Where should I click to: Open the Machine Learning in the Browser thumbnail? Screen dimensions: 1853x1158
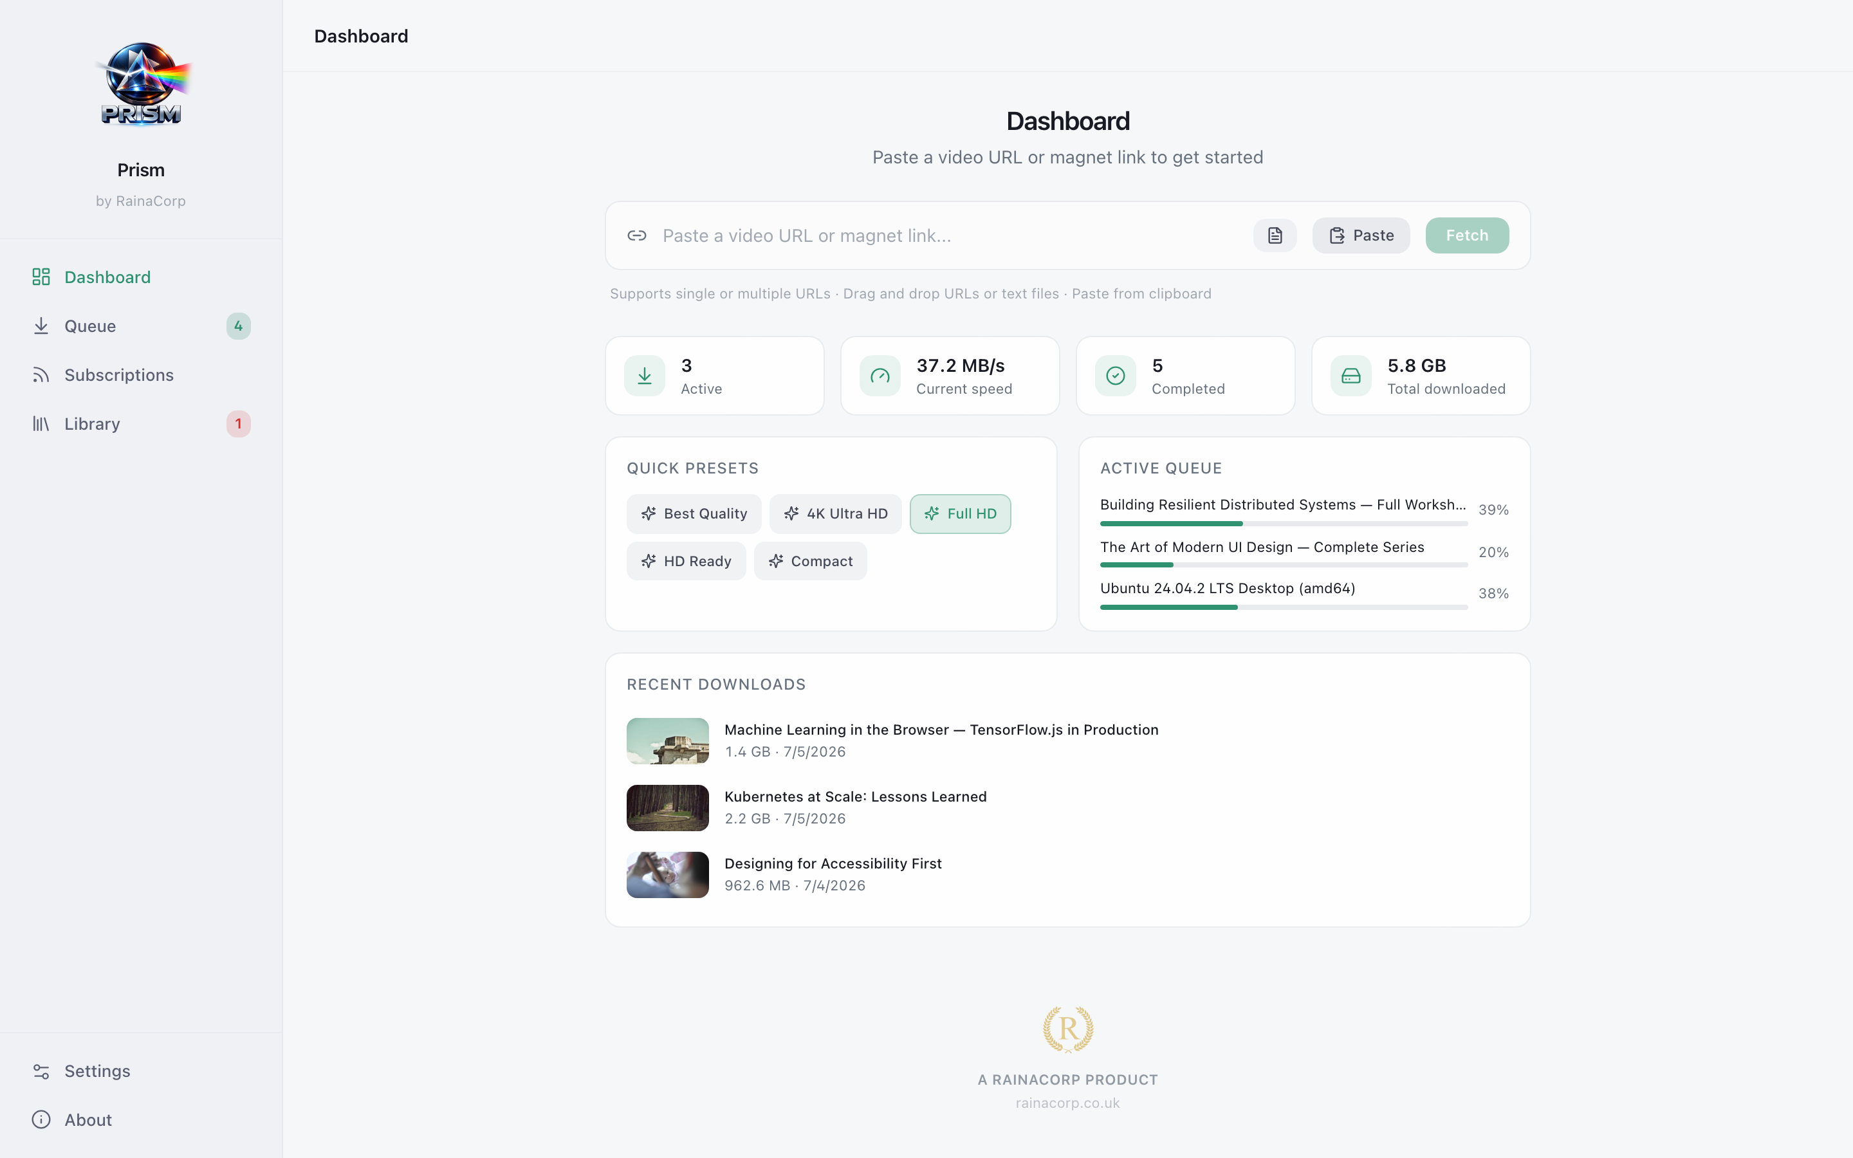[x=668, y=740]
